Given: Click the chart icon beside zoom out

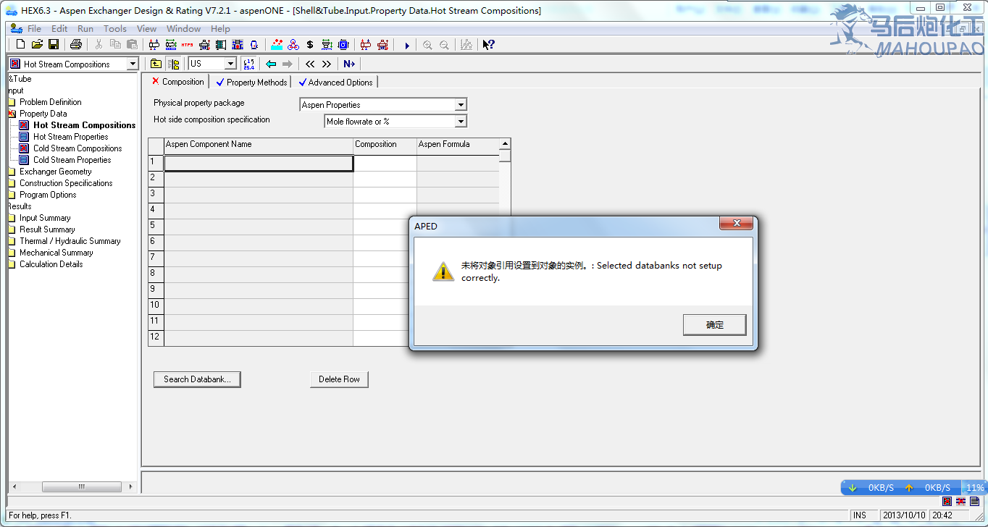Looking at the screenshot, I should click(466, 45).
